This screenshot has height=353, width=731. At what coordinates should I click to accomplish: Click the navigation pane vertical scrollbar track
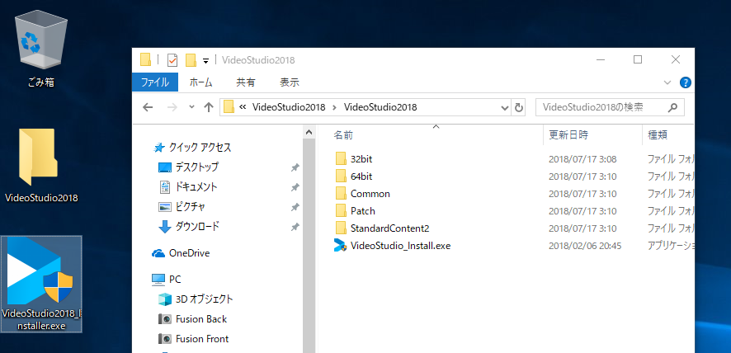309,247
